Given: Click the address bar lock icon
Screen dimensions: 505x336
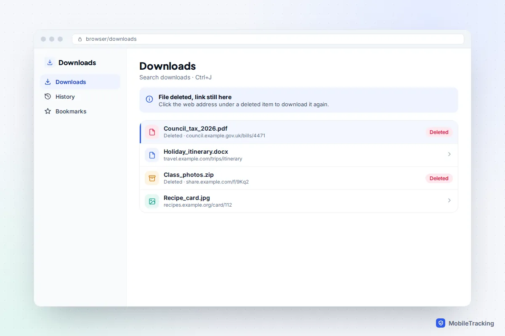Looking at the screenshot, I should [x=80, y=39].
